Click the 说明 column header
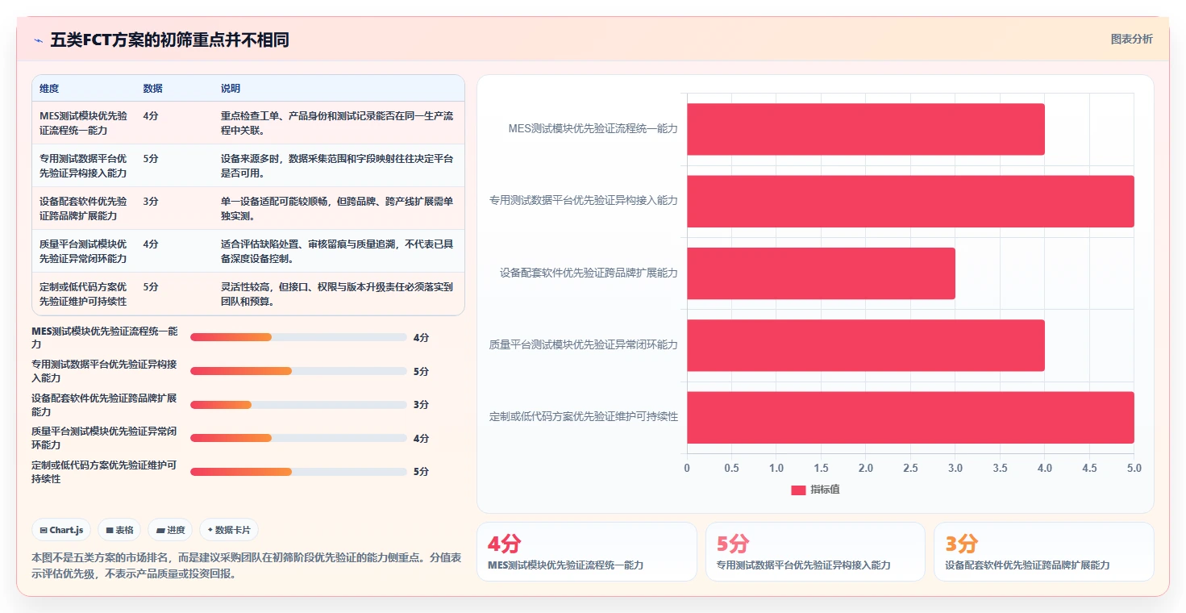The height and width of the screenshot is (613, 1186). [x=231, y=89]
